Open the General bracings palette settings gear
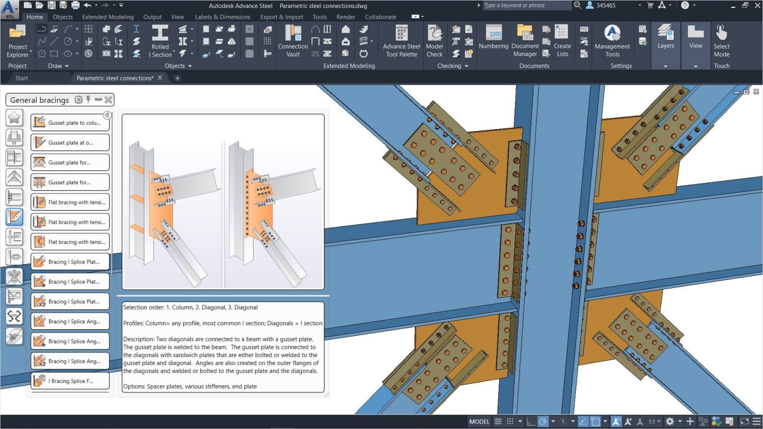 (x=78, y=99)
